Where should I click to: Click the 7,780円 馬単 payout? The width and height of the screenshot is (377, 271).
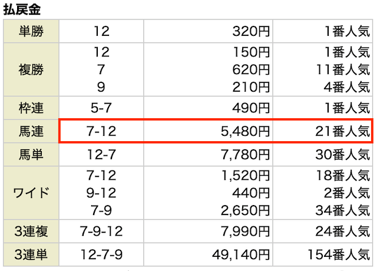pos(245,155)
